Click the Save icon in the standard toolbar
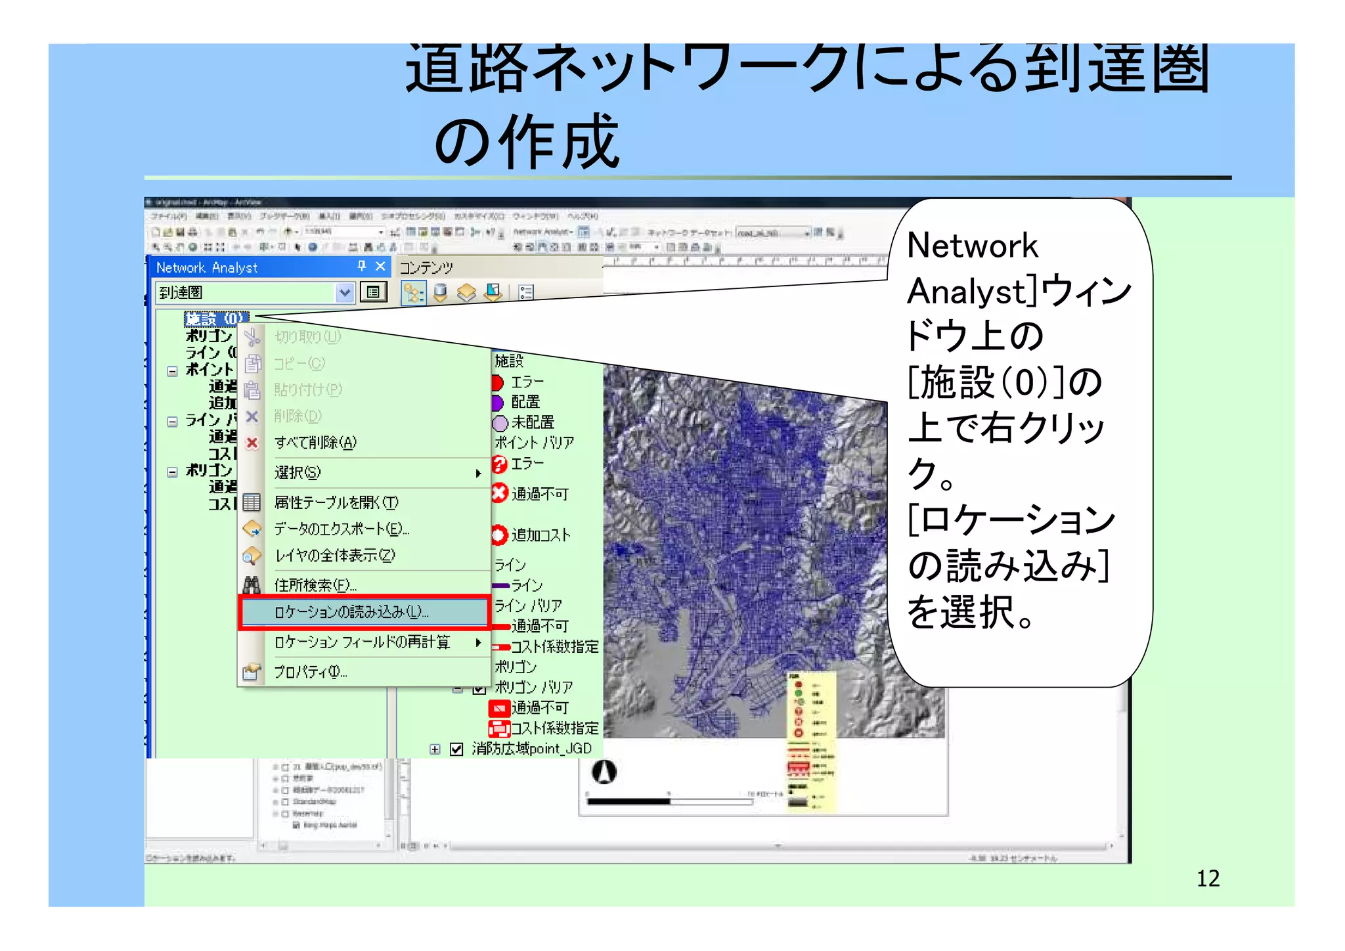The height and width of the screenshot is (951, 1345). 180,232
